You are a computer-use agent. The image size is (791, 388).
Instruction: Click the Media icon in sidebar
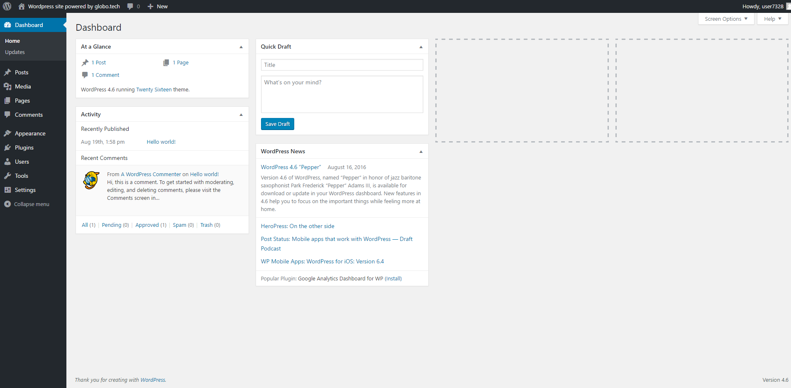(x=7, y=86)
